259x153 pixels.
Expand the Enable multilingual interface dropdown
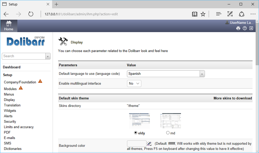point(134,83)
